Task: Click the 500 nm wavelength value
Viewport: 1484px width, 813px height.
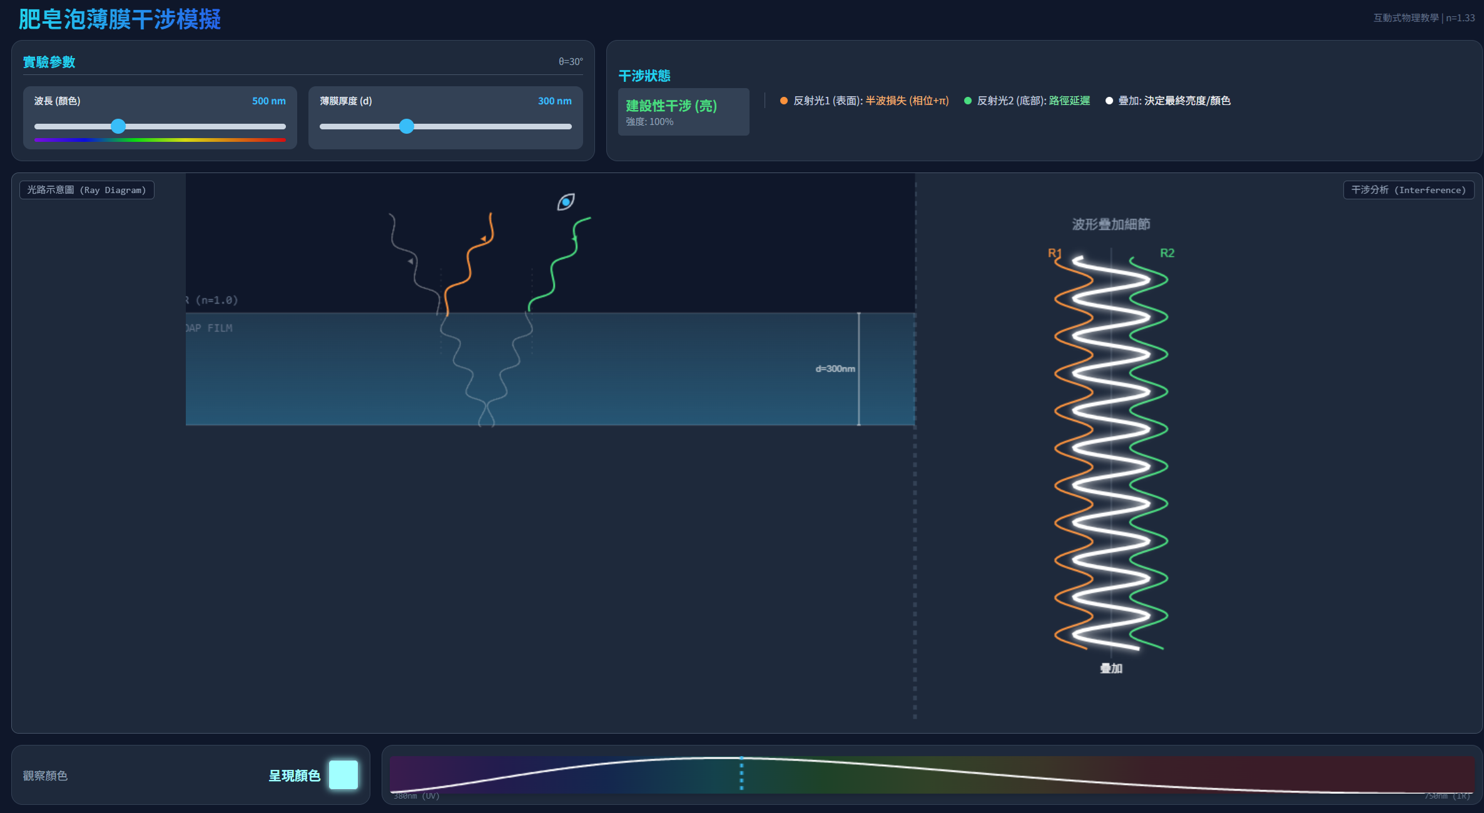Action: tap(268, 101)
